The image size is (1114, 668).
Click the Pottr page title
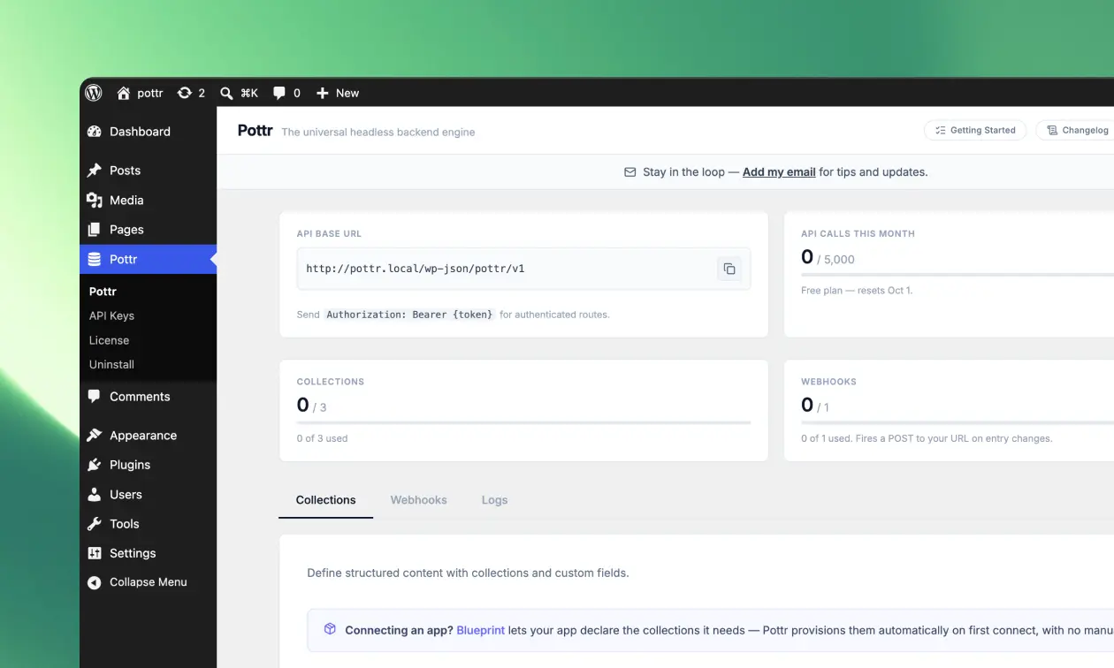(255, 131)
